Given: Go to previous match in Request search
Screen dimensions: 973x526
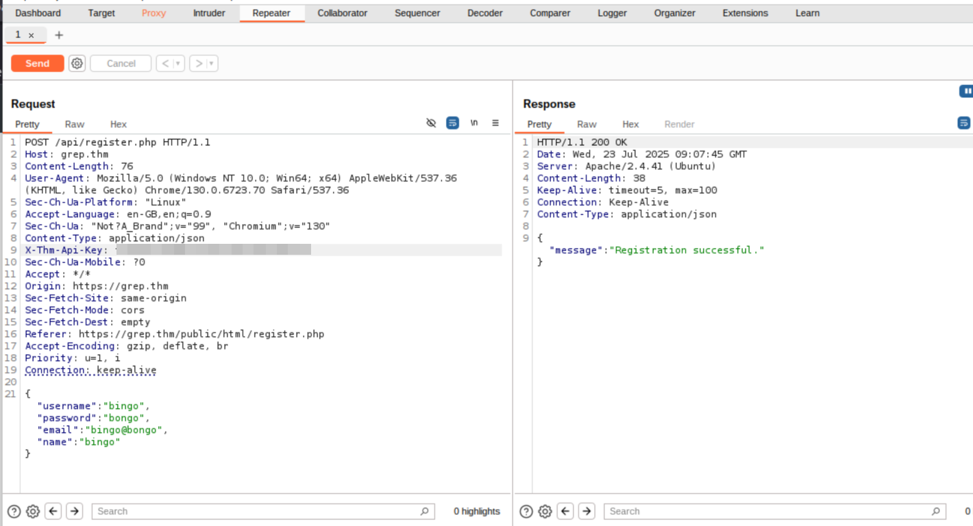Looking at the screenshot, I should pyautogui.click(x=53, y=511).
